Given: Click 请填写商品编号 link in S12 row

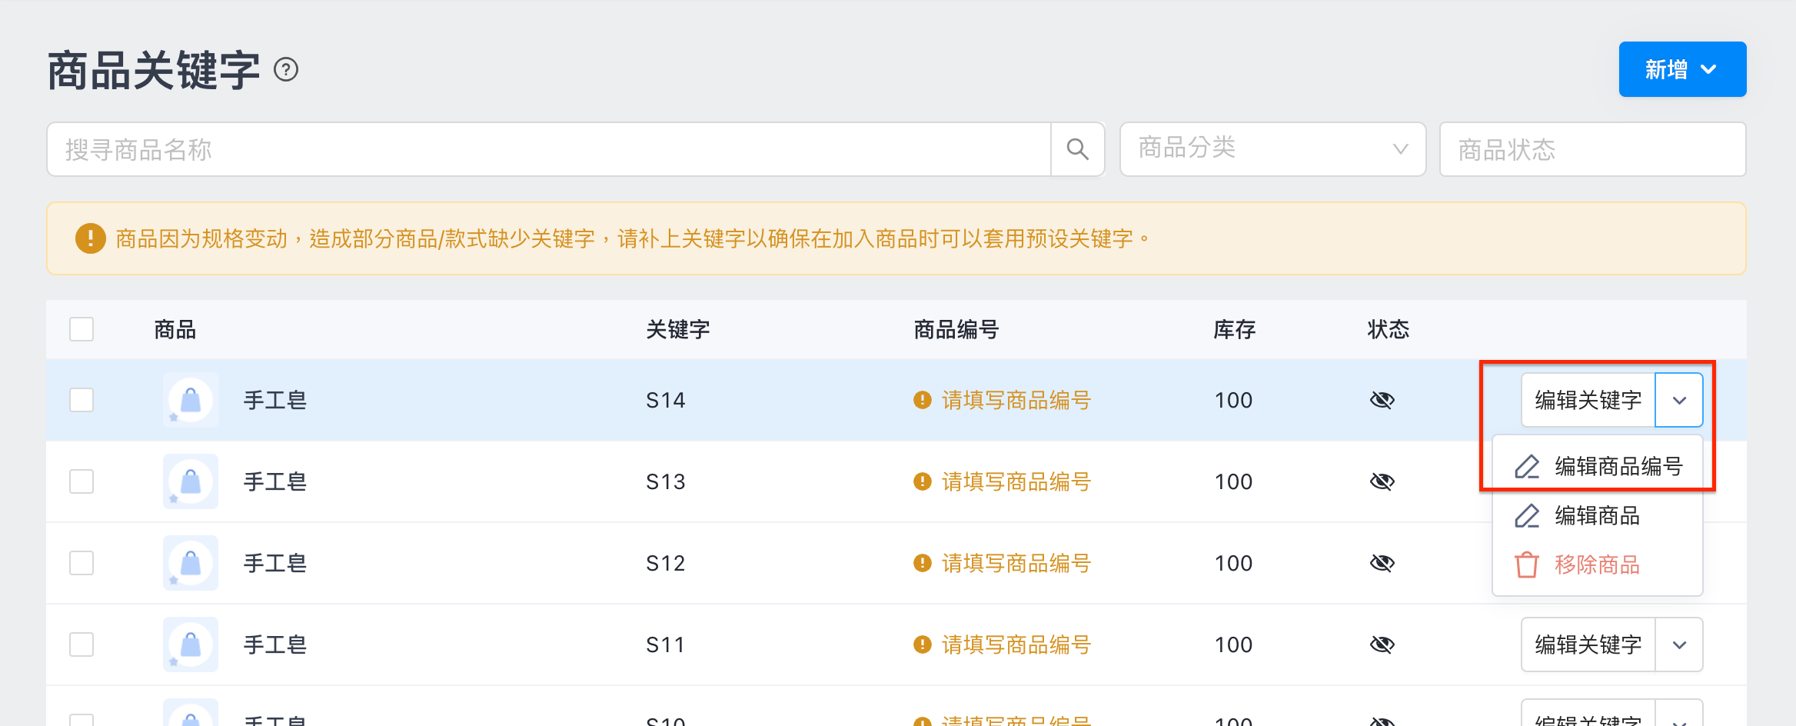Looking at the screenshot, I should coord(1016,563).
